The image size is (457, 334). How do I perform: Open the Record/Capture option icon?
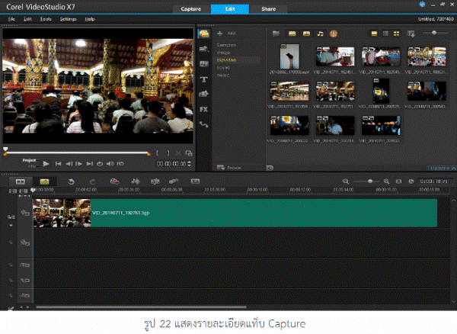[114, 181]
